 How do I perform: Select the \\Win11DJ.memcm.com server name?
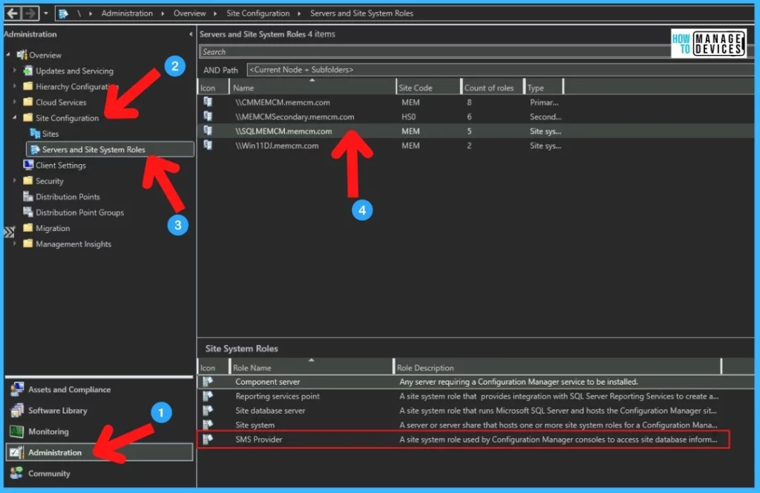coord(277,146)
